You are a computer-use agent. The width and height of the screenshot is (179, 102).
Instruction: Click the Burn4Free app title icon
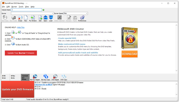tap(3, 3)
